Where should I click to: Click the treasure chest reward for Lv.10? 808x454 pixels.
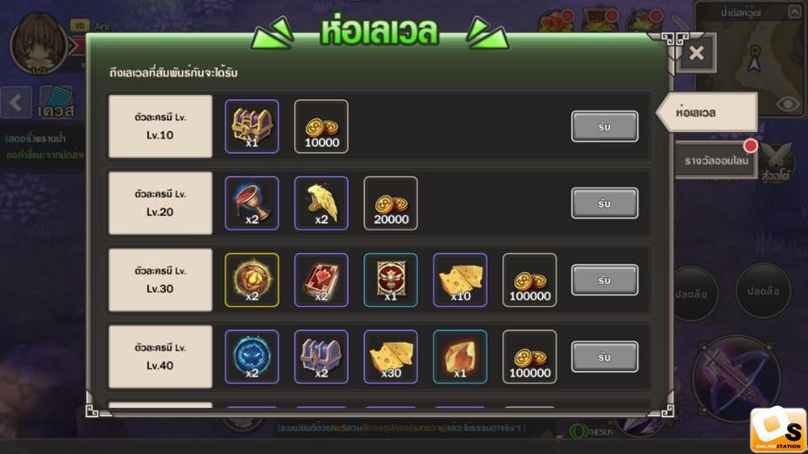pos(252,127)
